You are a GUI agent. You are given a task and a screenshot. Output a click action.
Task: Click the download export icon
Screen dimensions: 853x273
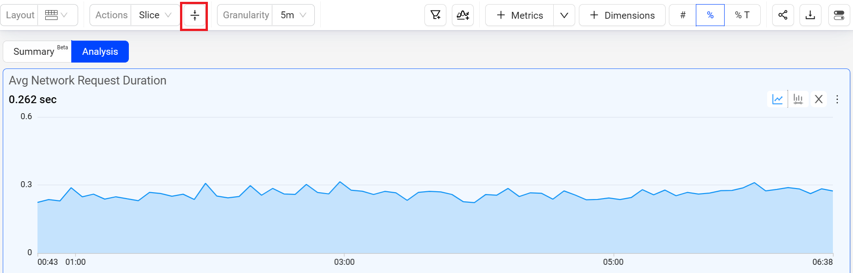[x=810, y=15]
